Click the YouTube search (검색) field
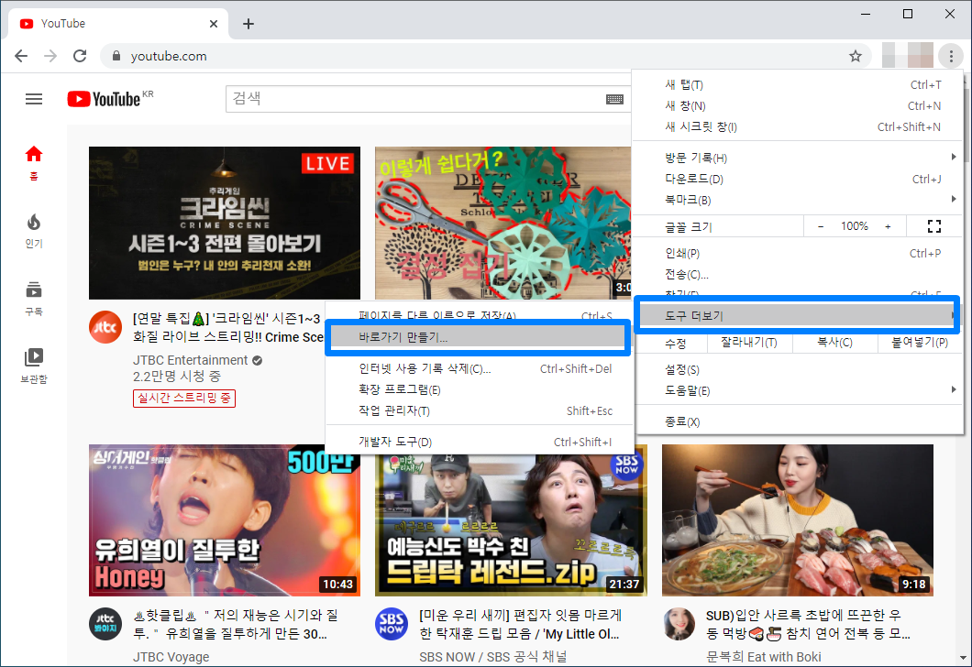 click(x=415, y=99)
